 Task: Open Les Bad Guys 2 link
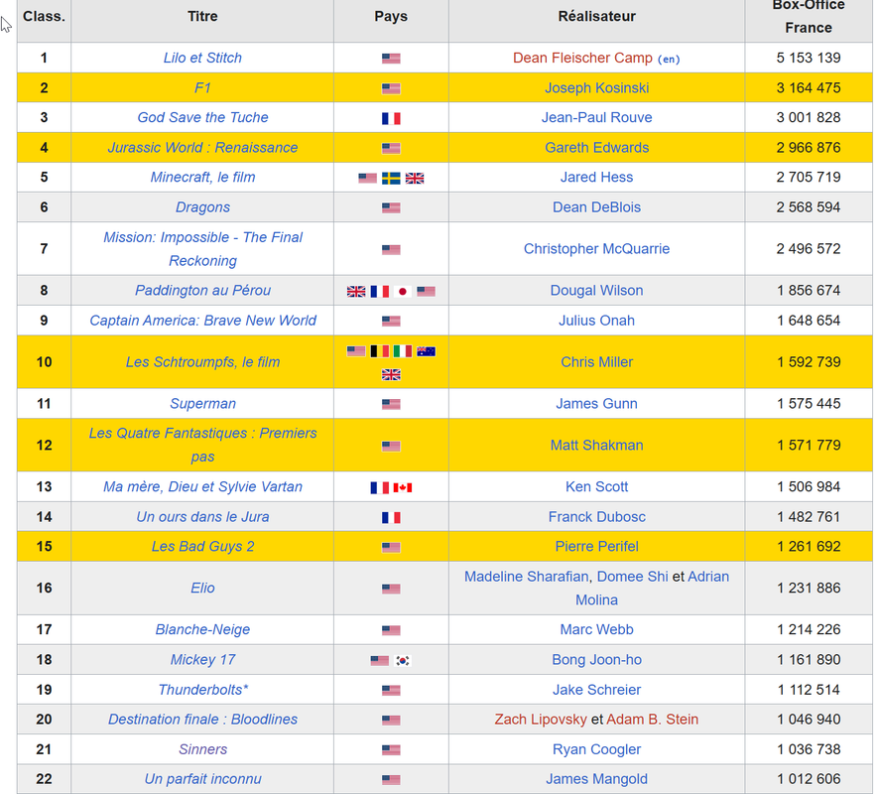tap(202, 547)
